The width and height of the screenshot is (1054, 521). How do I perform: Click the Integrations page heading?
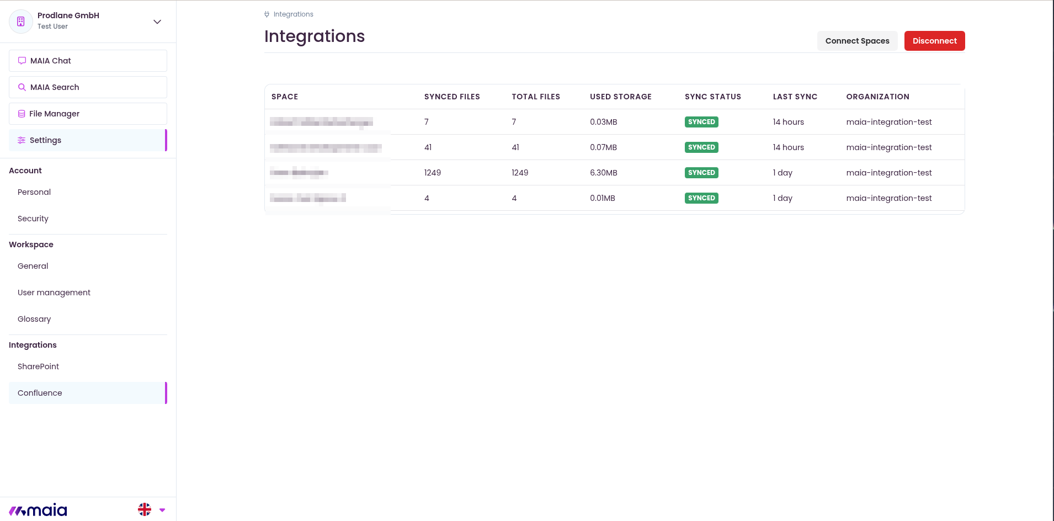pyautogui.click(x=315, y=36)
